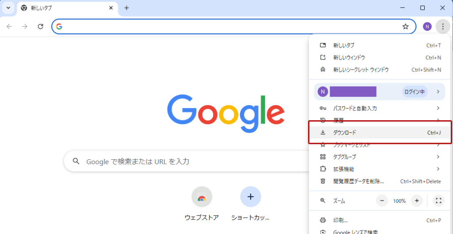Click the 100% zoom value

399,201
